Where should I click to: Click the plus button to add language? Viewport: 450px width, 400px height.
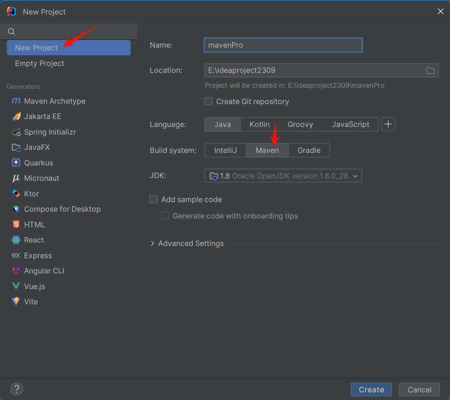[x=388, y=124]
